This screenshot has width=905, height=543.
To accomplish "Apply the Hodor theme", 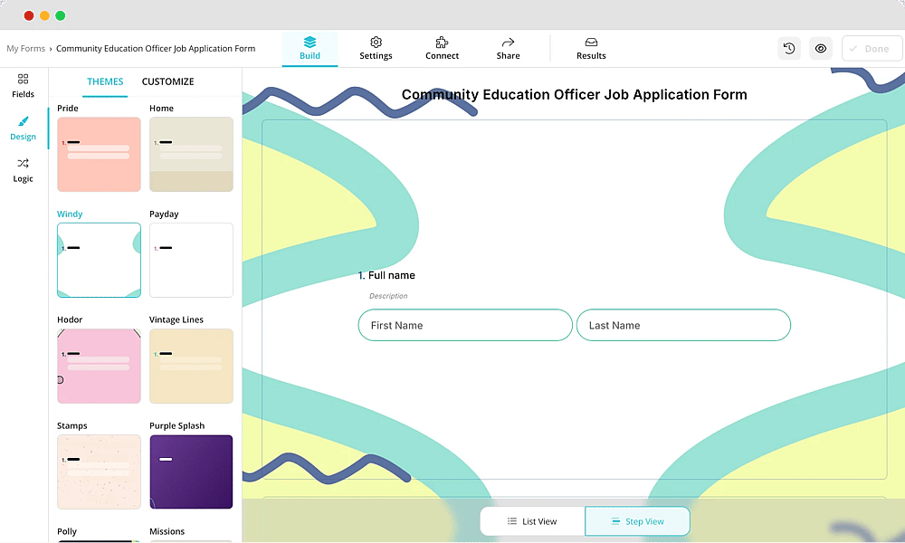I will click(x=99, y=366).
